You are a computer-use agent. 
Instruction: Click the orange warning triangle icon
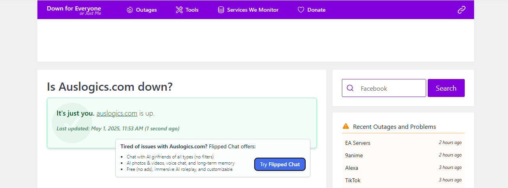coord(346,127)
